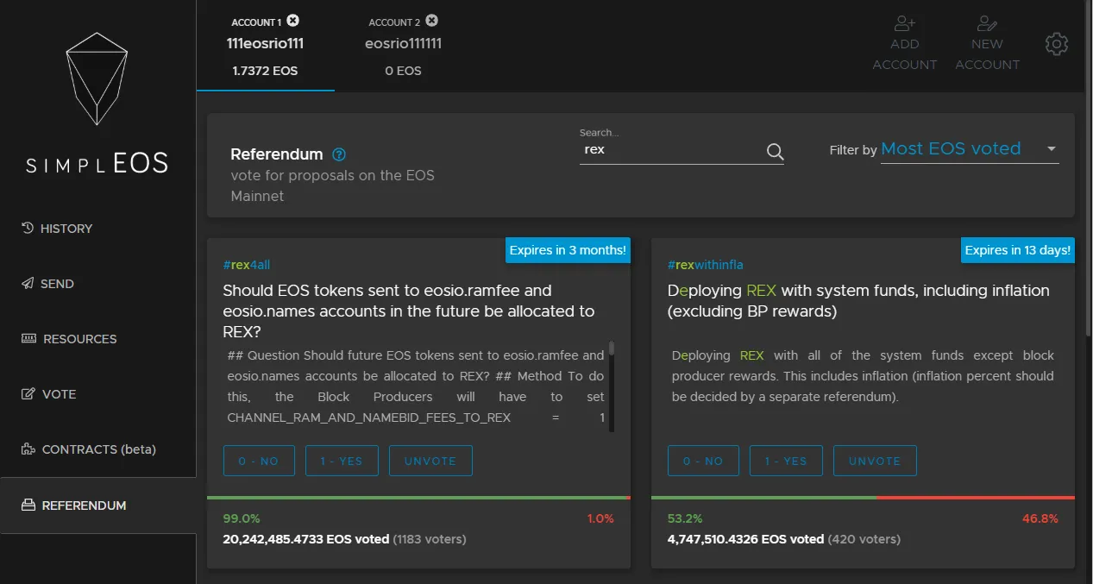The image size is (1093, 584).
Task: Click the Send paper plane icon
Action: point(28,283)
